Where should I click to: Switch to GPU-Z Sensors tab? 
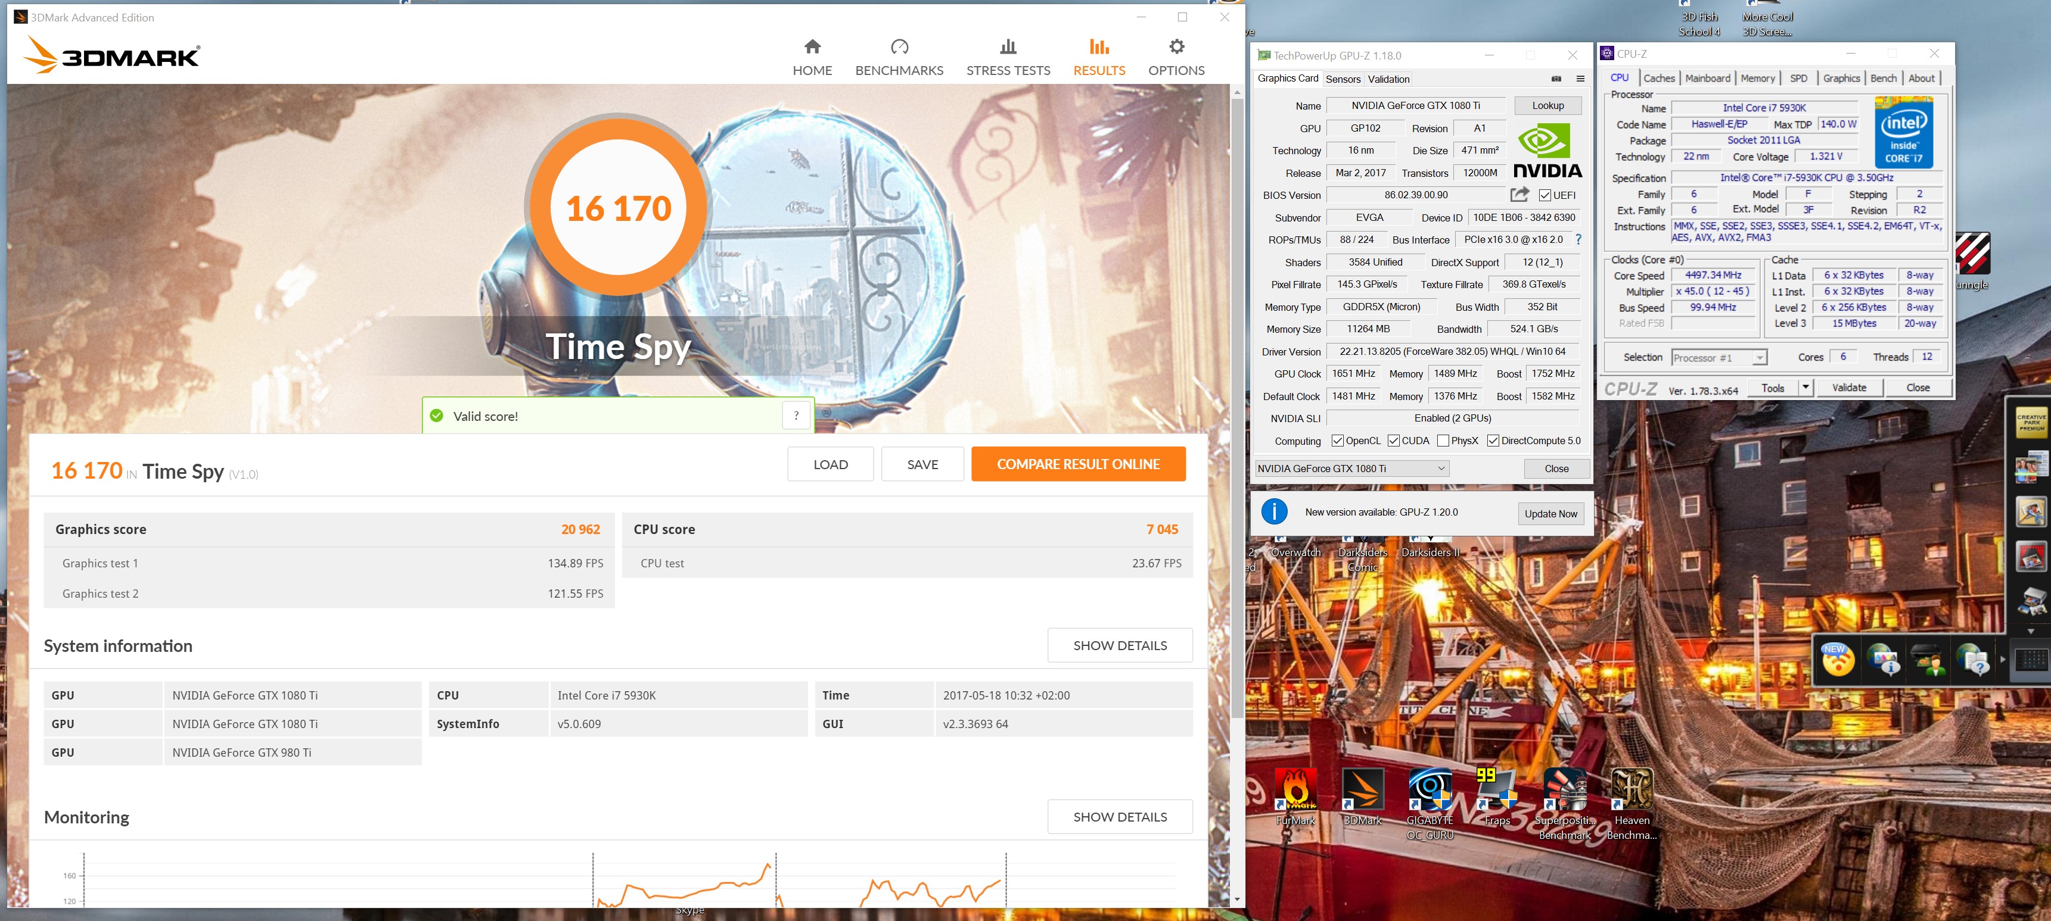1343,80
